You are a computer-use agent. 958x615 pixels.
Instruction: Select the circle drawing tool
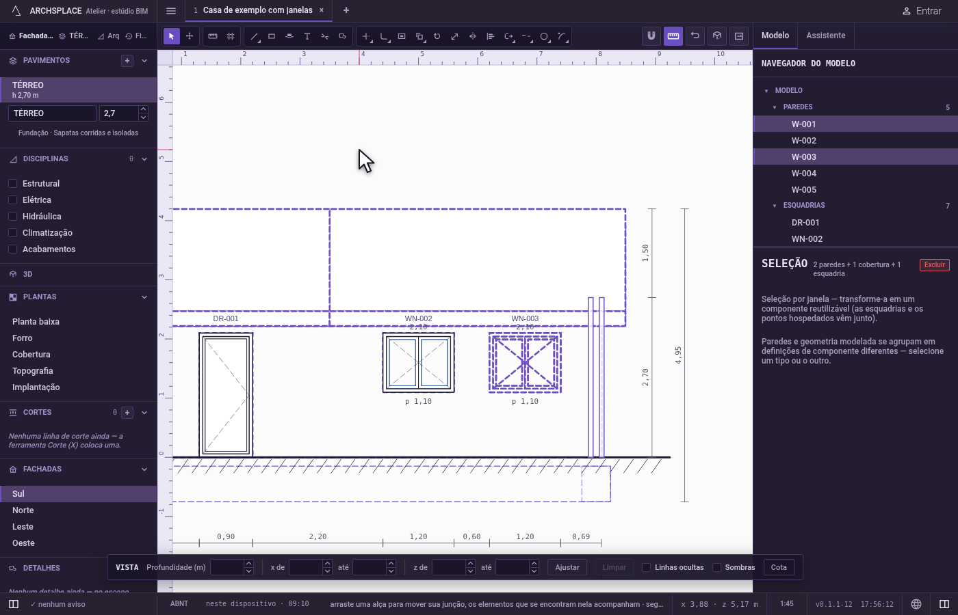(x=545, y=36)
